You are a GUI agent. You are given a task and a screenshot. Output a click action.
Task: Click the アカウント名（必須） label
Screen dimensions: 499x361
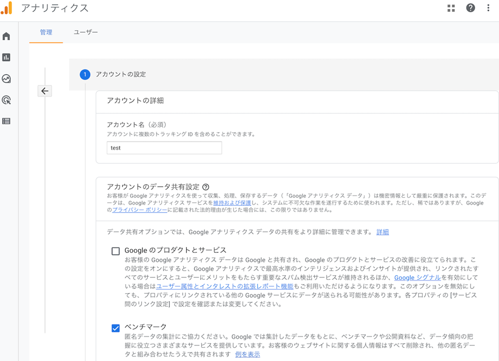pyautogui.click(x=138, y=125)
